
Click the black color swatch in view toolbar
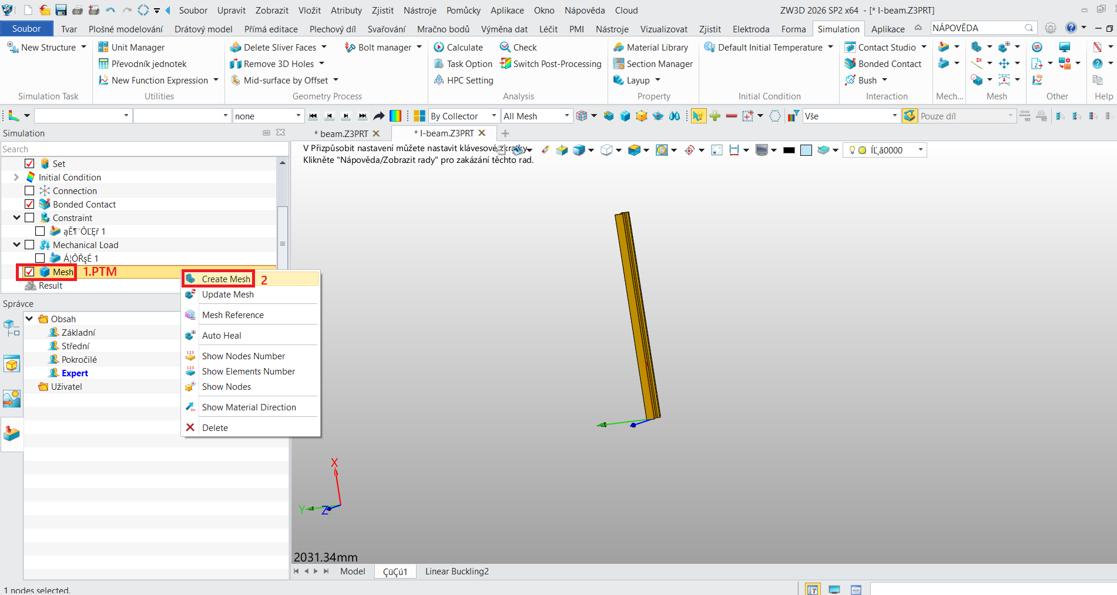789,150
